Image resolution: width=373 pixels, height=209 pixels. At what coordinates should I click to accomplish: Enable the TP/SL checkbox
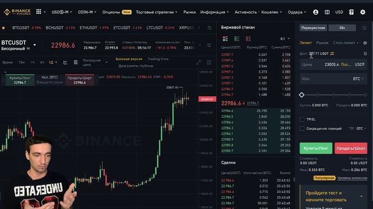coord(302,119)
